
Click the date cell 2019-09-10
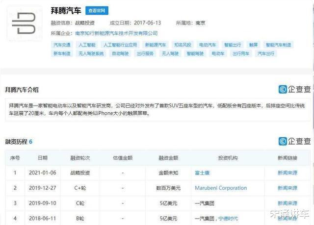point(43,203)
